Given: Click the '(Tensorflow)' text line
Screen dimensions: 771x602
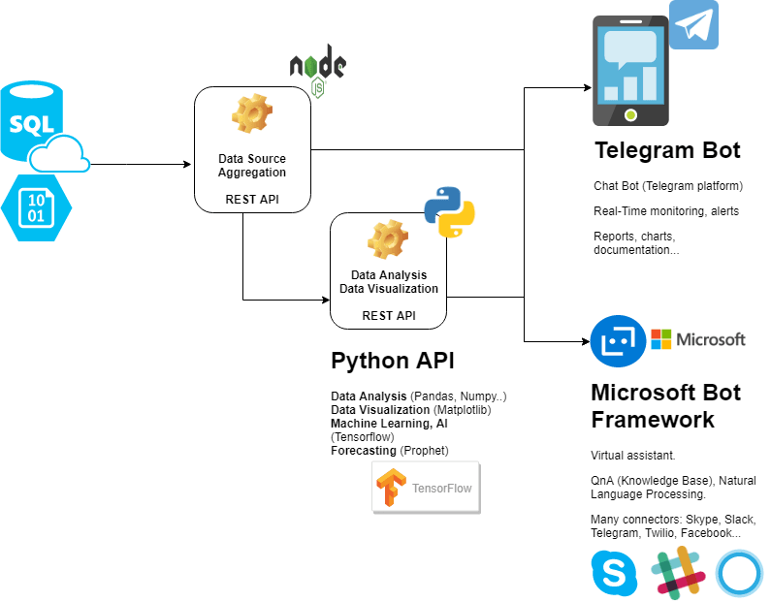Looking at the screenshot, I should coord(363,437).
